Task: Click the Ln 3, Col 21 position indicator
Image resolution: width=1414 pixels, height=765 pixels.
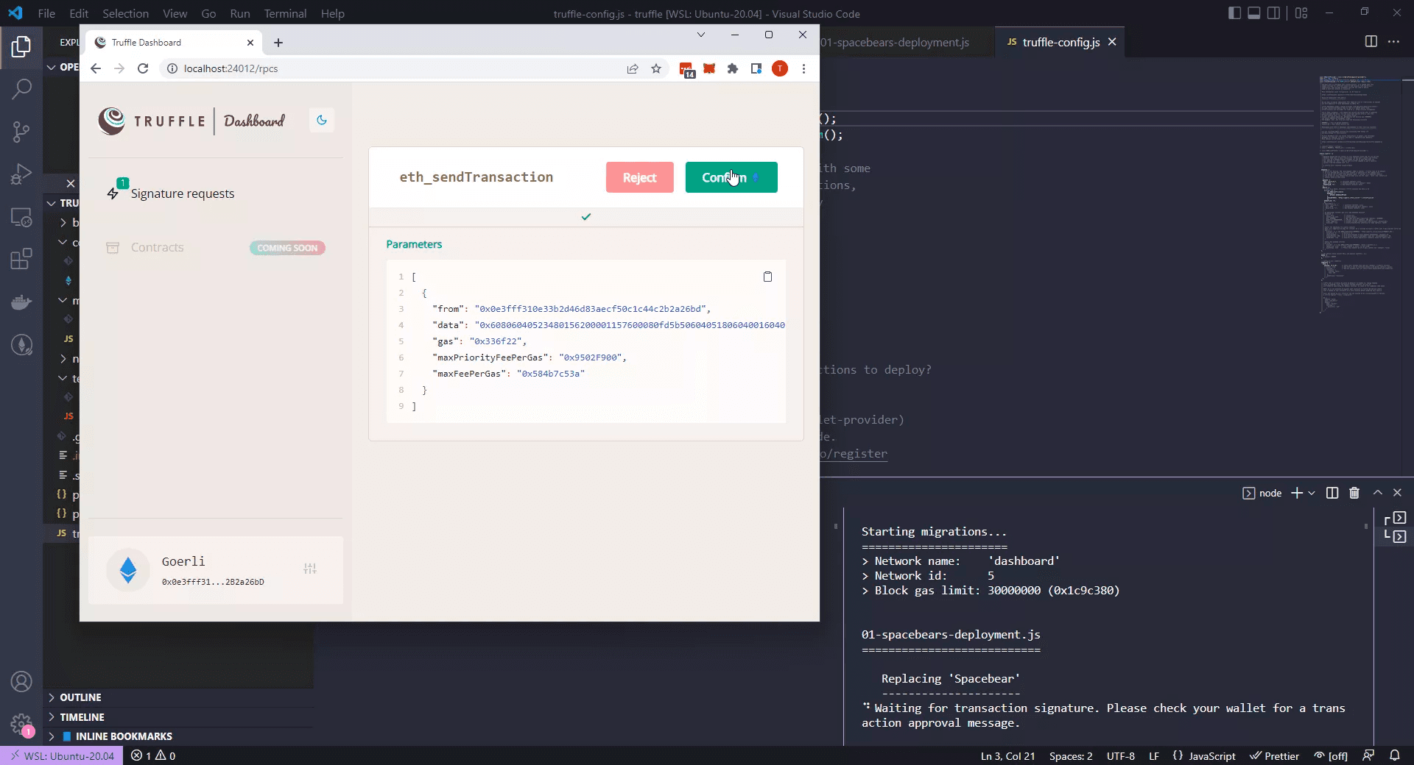Action: [x=1007, y=755]
